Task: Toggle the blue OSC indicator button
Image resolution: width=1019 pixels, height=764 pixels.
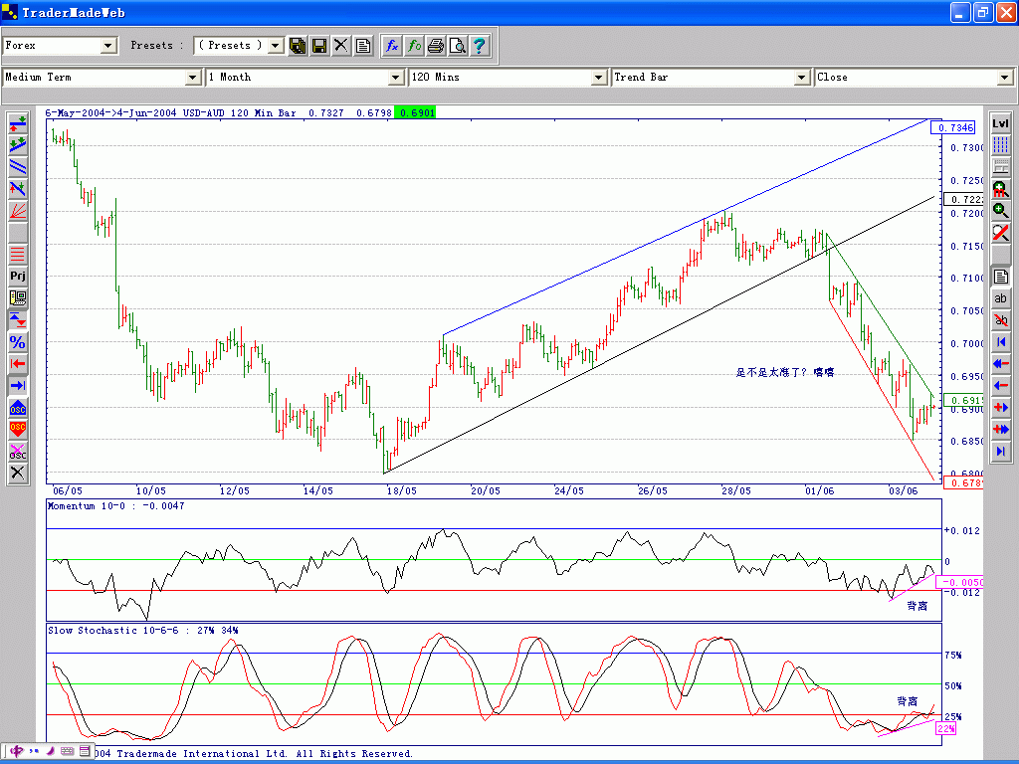Action: 18,408
